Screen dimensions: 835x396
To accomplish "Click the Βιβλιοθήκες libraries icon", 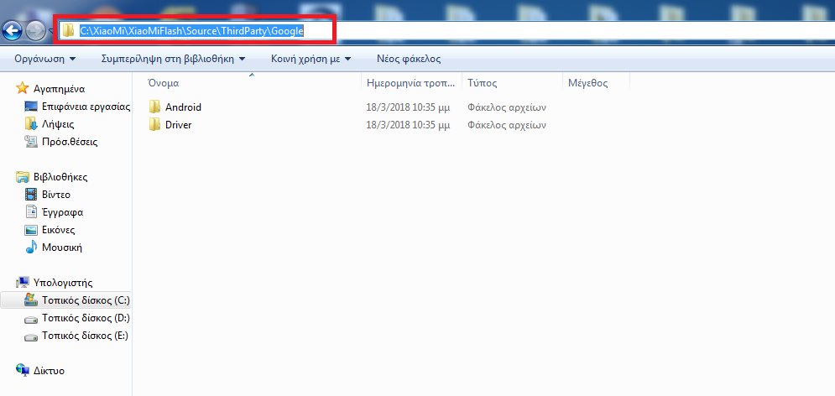I will pyautogui.click(x=22, y=176).
